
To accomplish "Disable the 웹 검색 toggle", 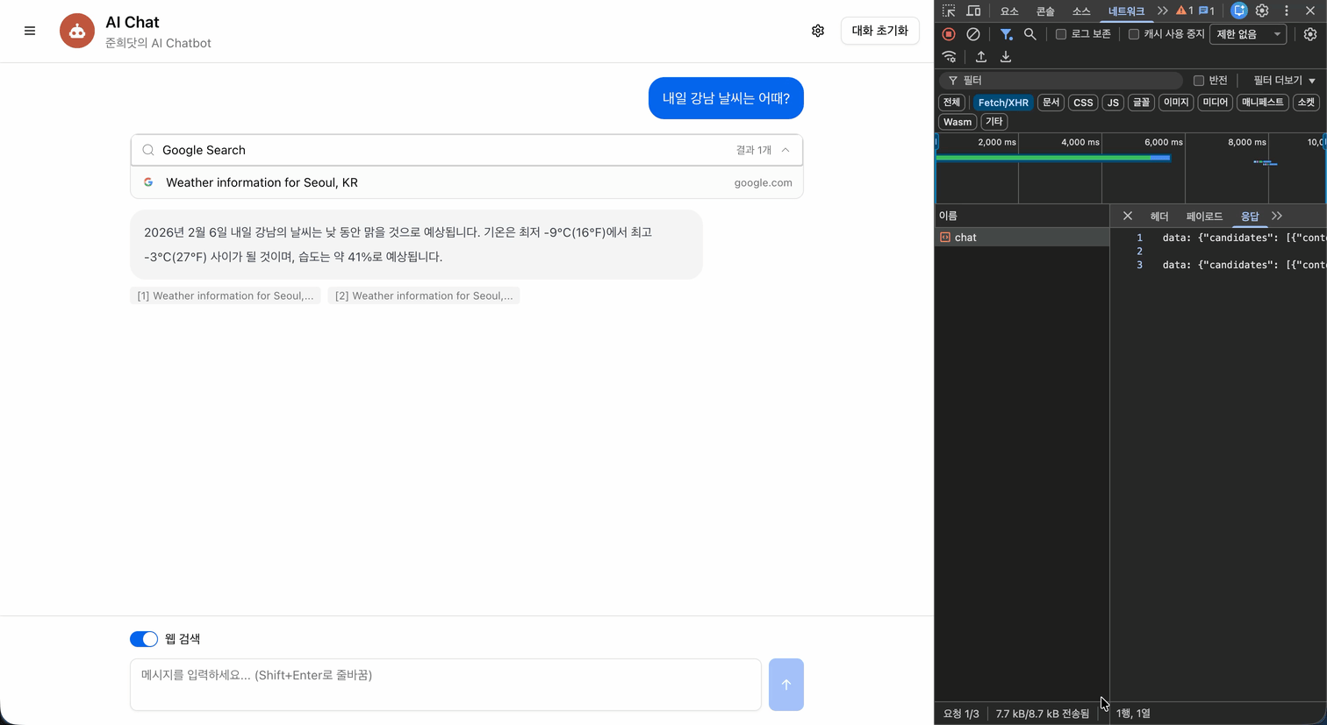I will [x=143, y=638].
